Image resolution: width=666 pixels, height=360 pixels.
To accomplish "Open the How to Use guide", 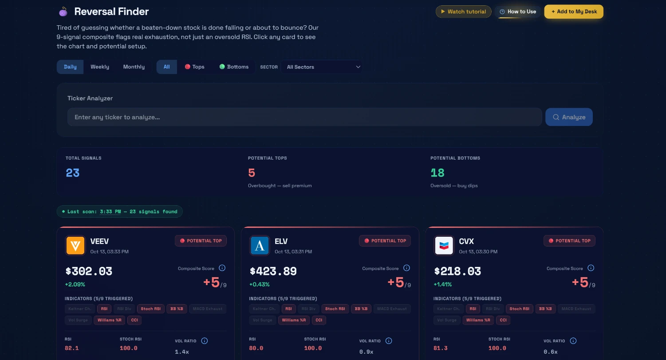I will click(518, 12).
